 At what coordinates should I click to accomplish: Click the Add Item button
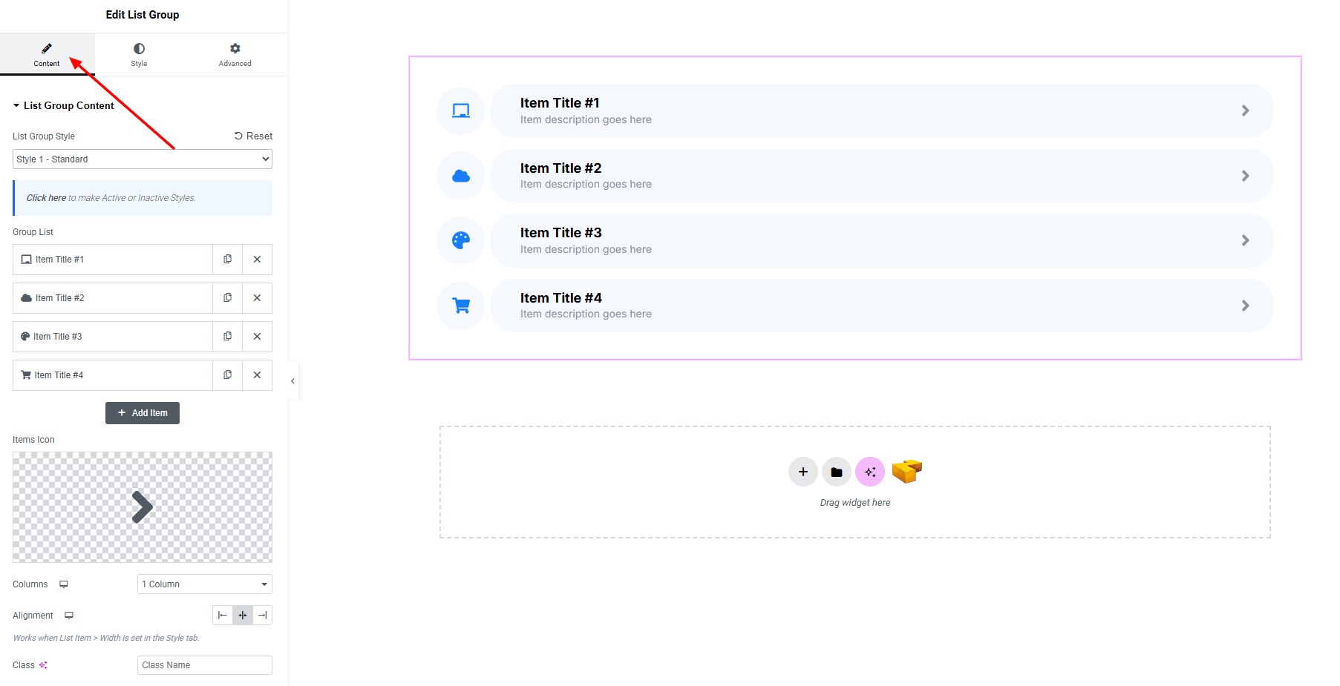coord(143,413)
